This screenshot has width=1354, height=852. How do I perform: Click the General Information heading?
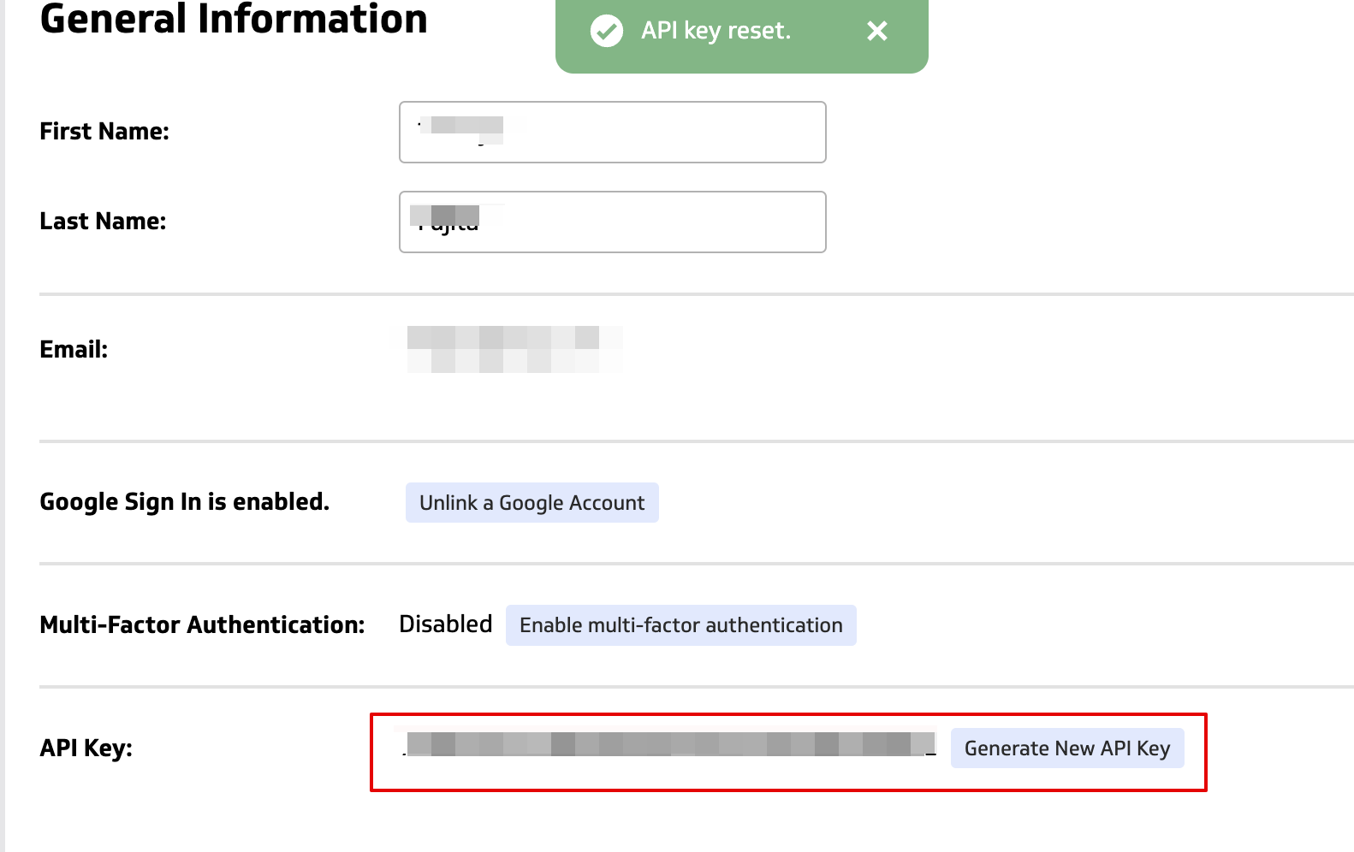(x=234, y=20)
